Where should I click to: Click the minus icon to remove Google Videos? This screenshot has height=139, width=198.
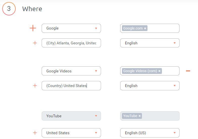[x=188, y=71]
